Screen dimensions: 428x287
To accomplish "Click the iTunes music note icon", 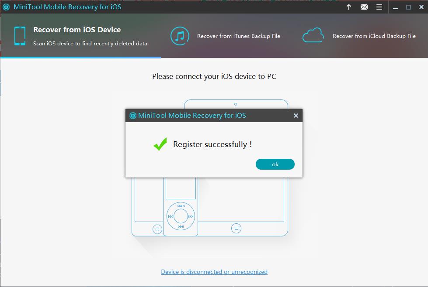I will click(x=180, y=36).
